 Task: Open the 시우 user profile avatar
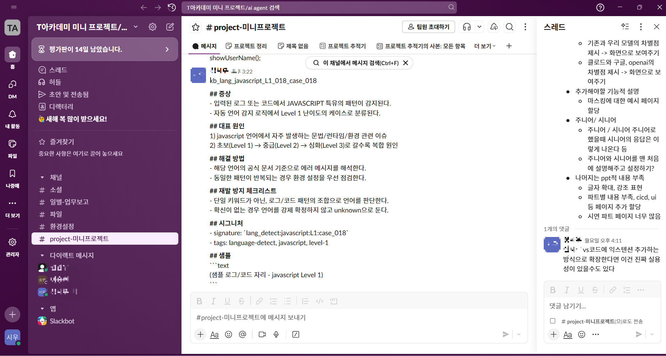[x=12, y=337]
